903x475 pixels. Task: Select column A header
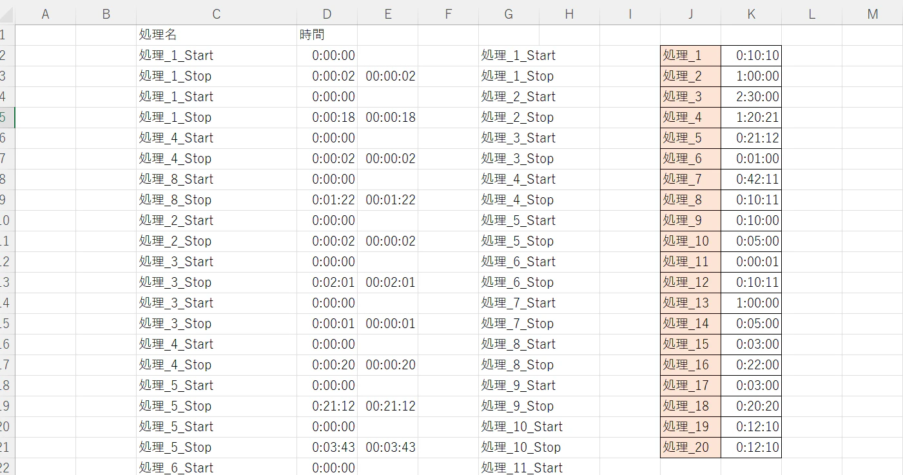(x=45, y=14)
